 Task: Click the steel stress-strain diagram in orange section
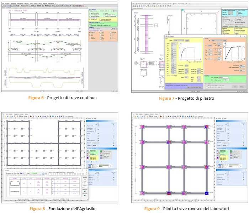tap(233, 52)
